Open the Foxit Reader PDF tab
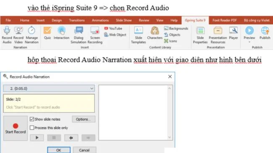 tap(224, 20)
